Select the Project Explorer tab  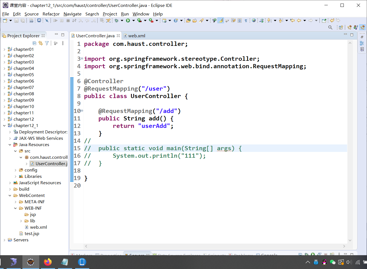[x=23, y=36]
